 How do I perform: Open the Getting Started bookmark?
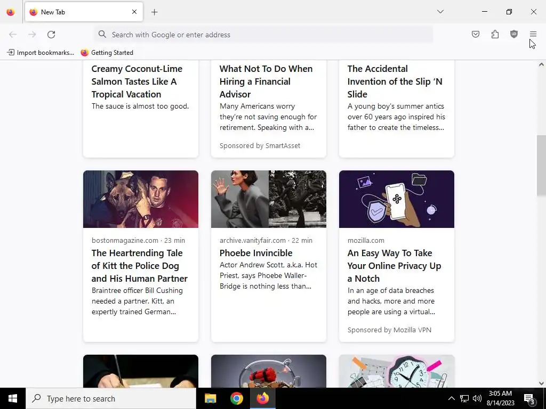[x=107, y=53]
